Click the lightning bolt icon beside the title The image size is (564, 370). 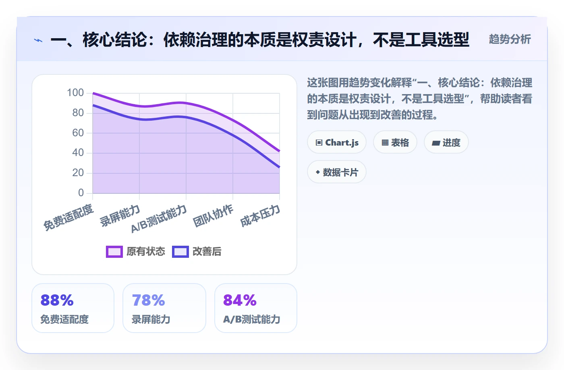38,40
